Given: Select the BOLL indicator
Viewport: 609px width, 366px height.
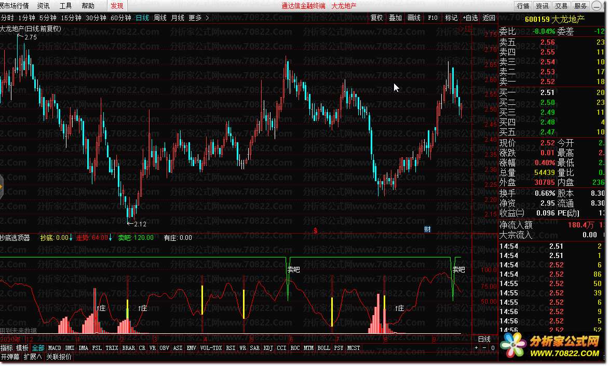Looking at the screenshot, I should [x=323, y=348].
